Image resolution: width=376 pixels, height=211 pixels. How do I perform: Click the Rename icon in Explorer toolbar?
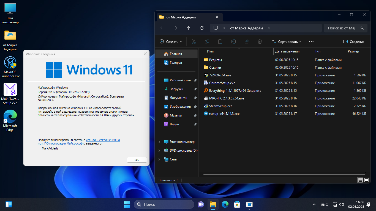pos(233,41)
